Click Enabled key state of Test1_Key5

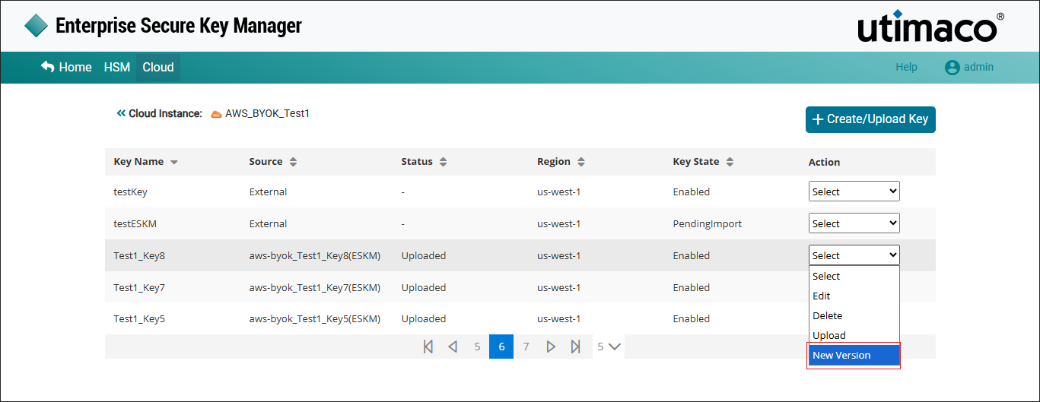[x=691, y=318]
